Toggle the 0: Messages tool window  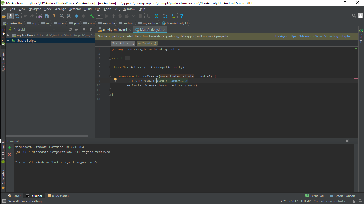(58, 196)
